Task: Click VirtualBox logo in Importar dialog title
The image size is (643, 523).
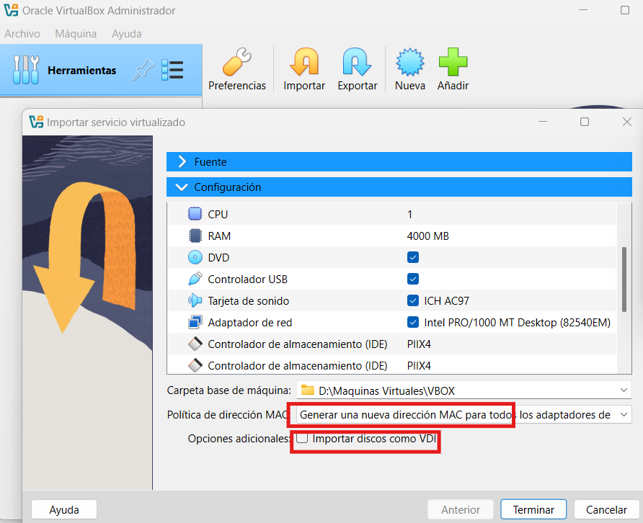Action: pos(36,122)
